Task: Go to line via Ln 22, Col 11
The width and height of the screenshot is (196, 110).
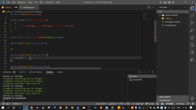Action: pyautogui.click(x=101, y=104)
